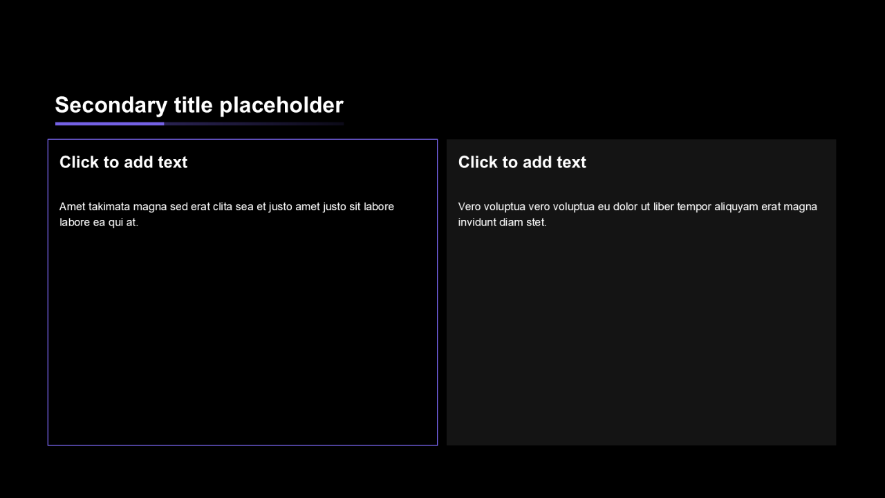Viewport: 885px width, 498px height.
Task: Click "Click to add text" in the right panel
Action: coord(522,162)
